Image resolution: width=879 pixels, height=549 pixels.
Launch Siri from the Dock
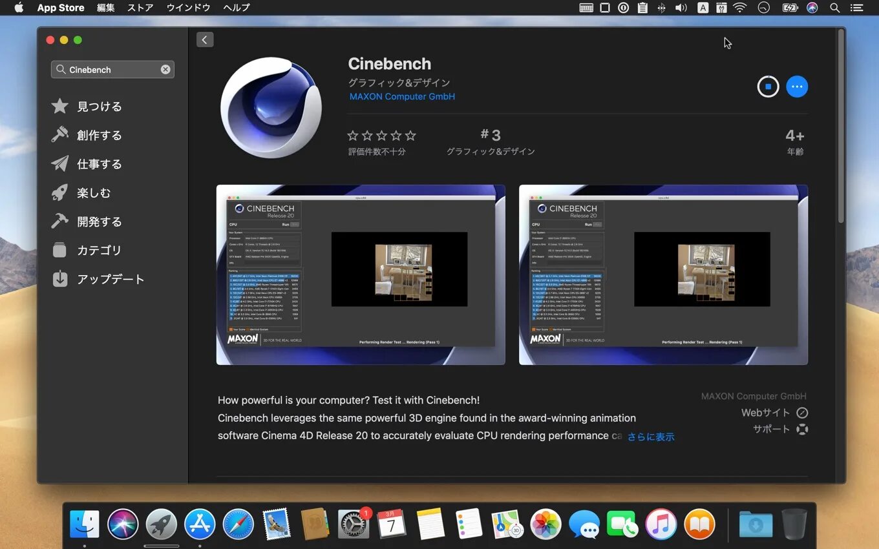pos(123,524)
